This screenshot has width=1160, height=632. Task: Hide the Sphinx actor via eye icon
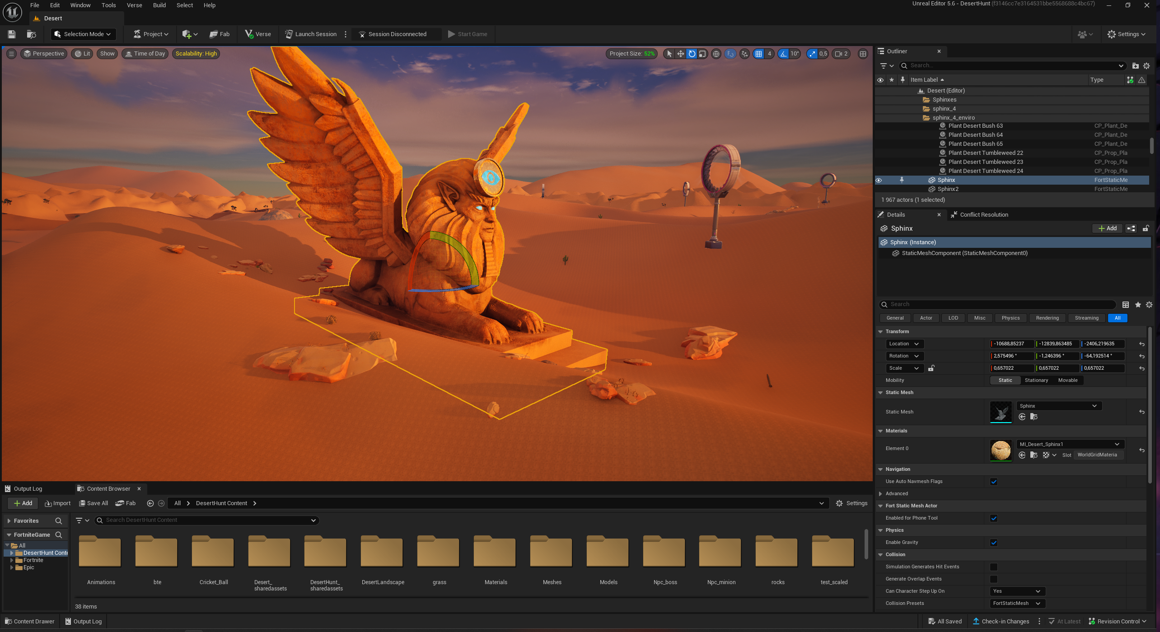879,180
